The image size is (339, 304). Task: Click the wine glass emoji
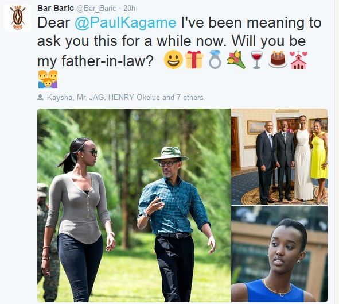pyautogui.click(x=256, y=60)
